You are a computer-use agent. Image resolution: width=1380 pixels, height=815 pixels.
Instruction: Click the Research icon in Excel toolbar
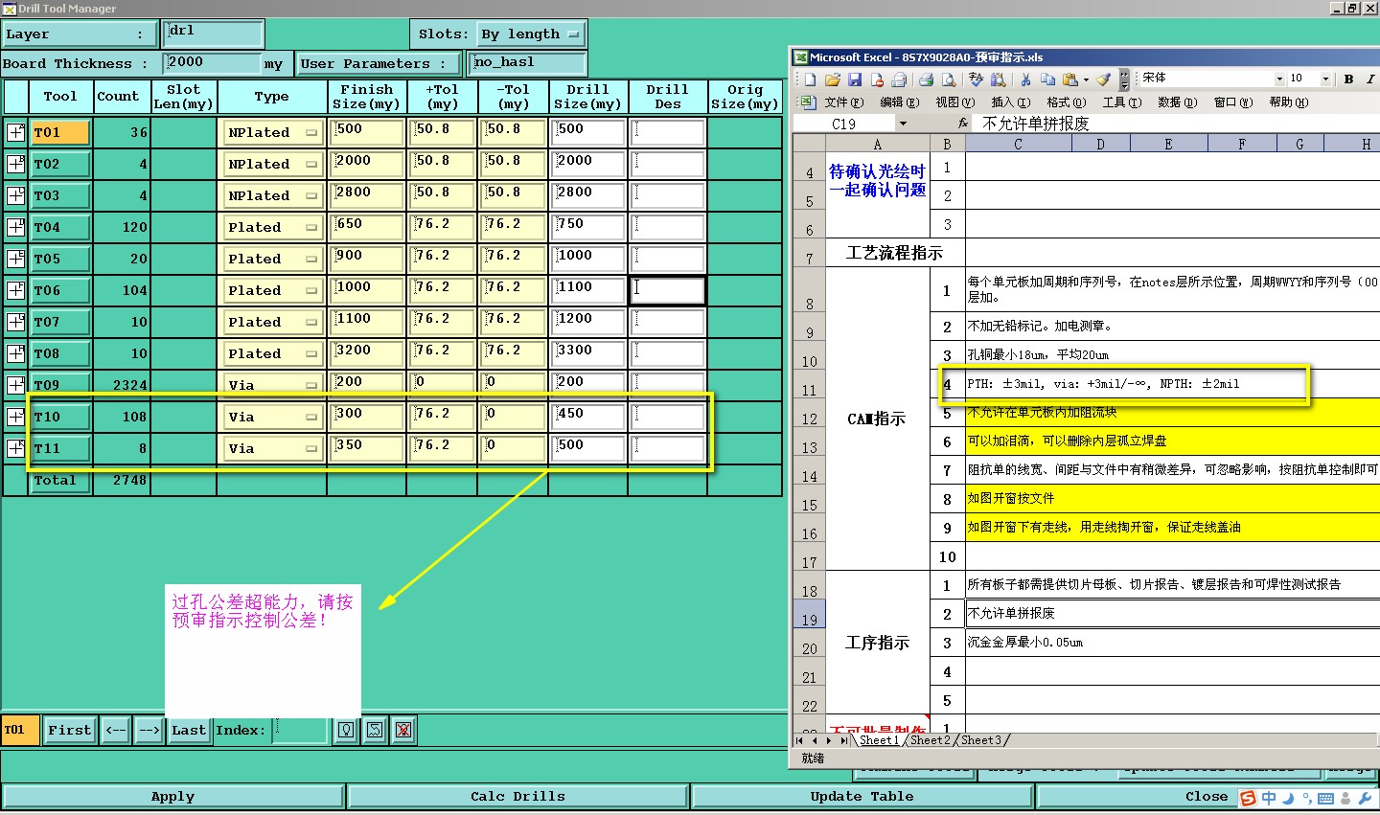999,79
